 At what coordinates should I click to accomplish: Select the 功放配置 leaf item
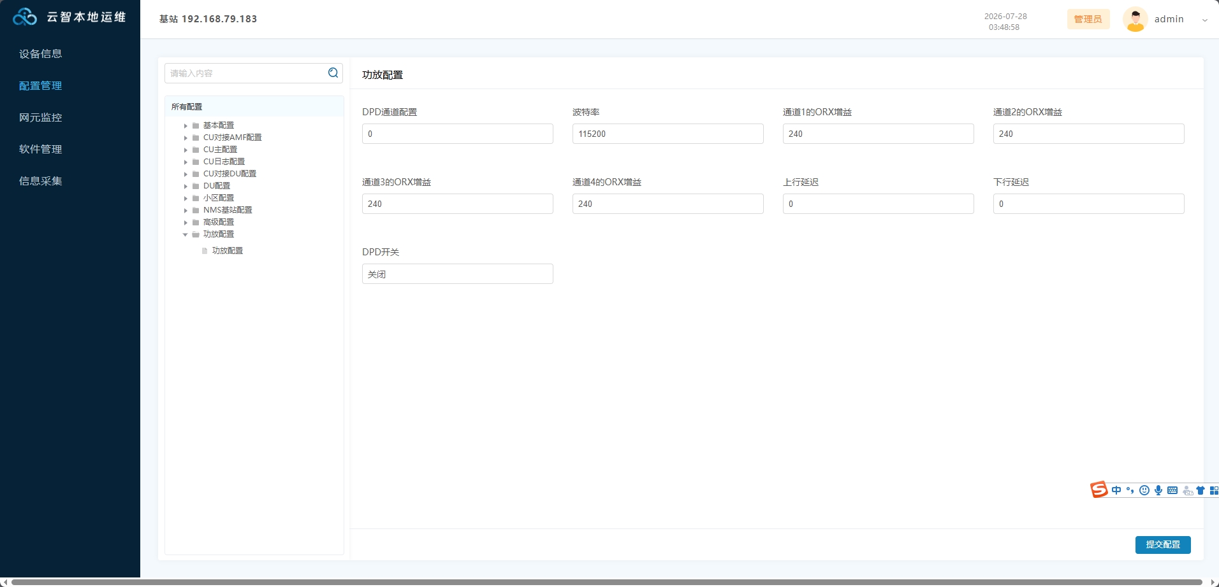228,251
